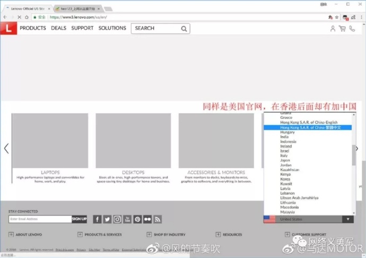Screen dimensions: 366x258
Task: Click the United States flag icon
Action: [x=269, y=219]
